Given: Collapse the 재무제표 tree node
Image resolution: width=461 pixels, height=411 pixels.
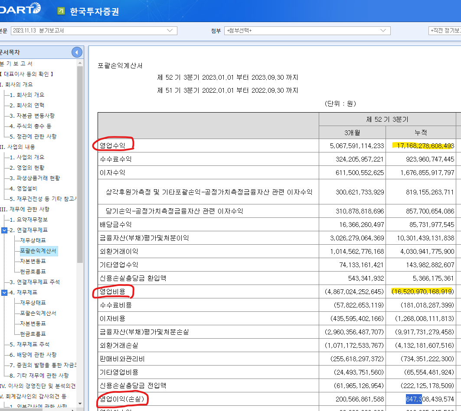Looking at the screenshot, I should coord(5,292).
